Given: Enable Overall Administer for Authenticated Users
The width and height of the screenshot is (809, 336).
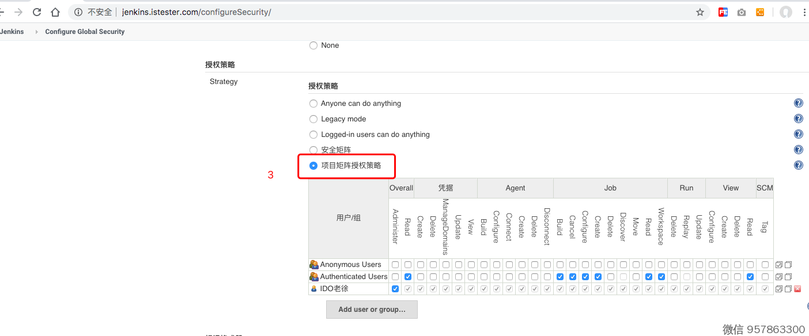Looking at the screenshot, I should point(395,277).
